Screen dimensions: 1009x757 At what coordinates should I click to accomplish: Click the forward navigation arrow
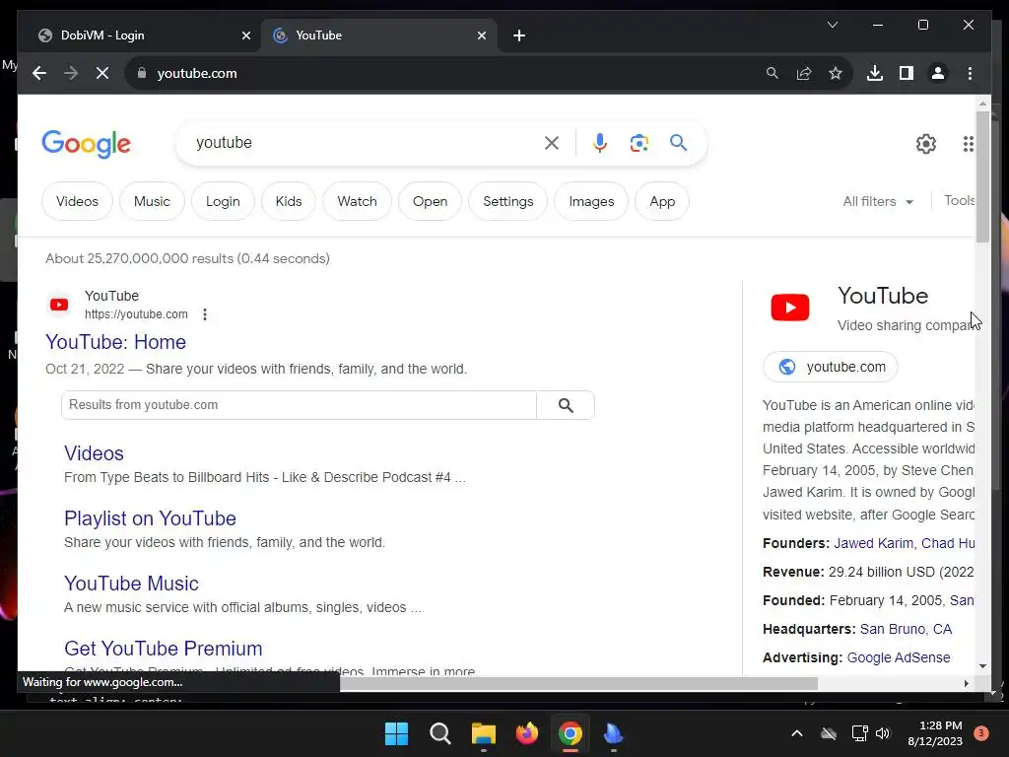tap(71, 73)
